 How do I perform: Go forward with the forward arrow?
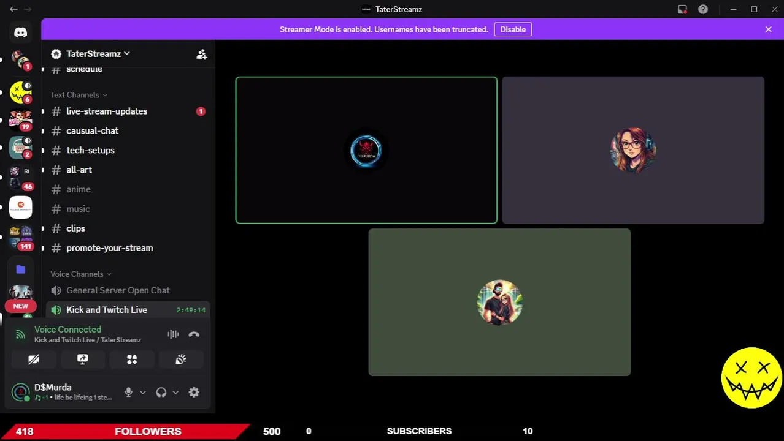28,9
